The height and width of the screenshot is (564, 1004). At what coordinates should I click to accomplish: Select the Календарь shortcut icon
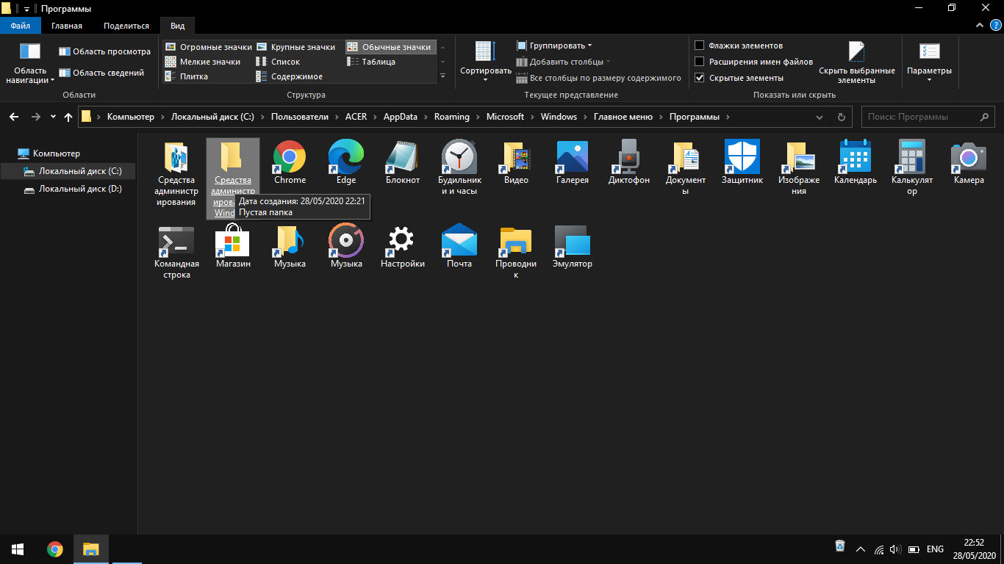pos(856,162)
